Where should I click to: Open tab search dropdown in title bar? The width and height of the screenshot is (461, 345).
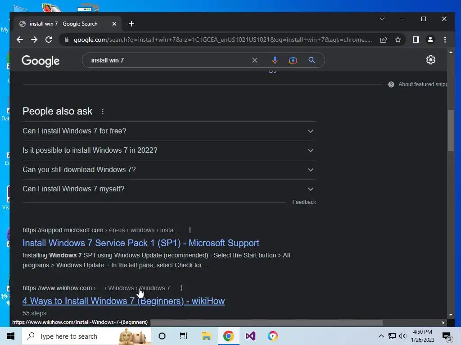pos(382,19)
